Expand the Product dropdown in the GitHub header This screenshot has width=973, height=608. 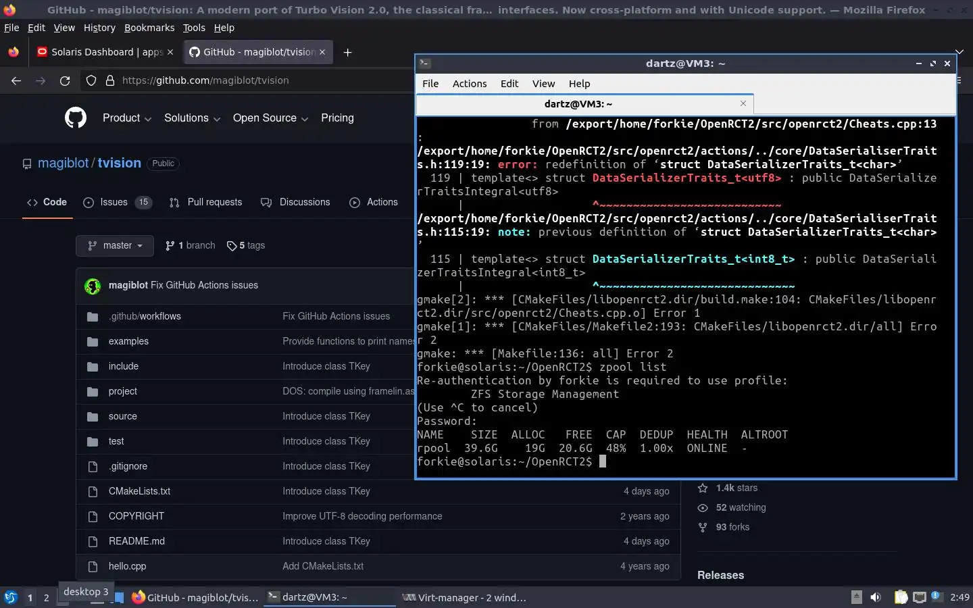tap(126, 118)
